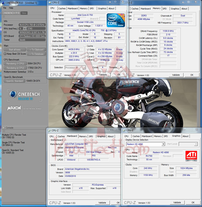
Task: Click the To Clipboard button
Action: coord(36,50)
